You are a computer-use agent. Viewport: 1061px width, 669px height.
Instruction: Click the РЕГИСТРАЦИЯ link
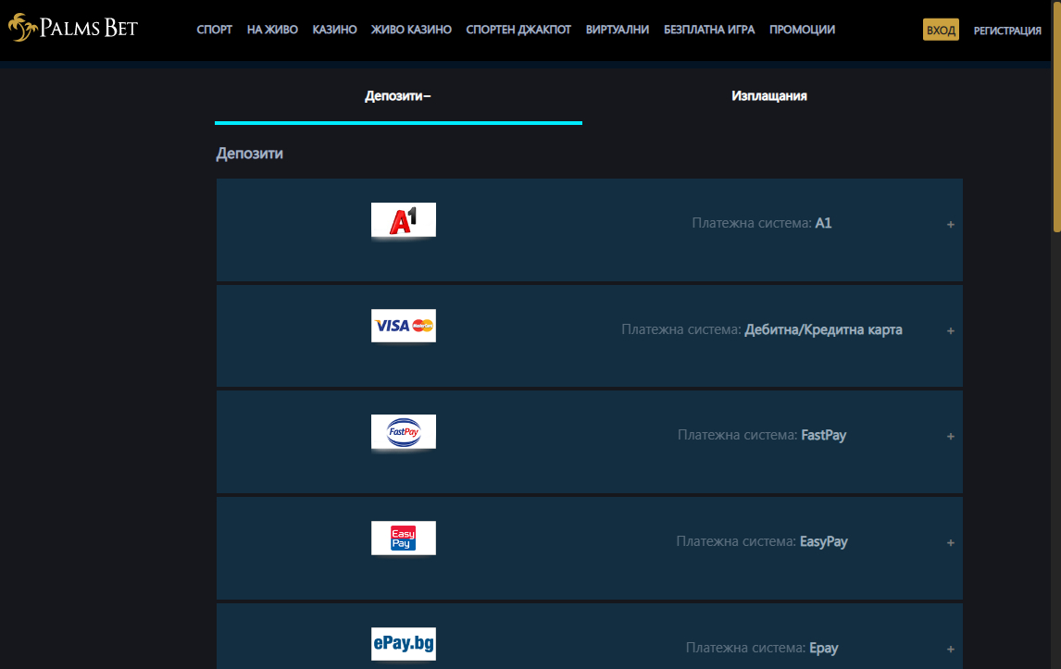tap(1007, 31)
